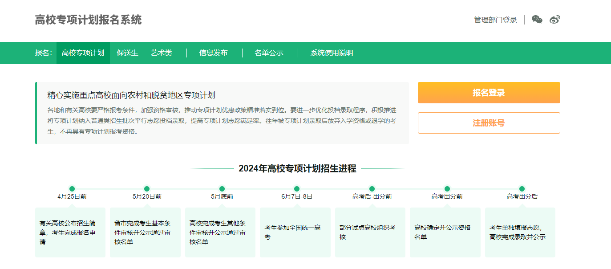
Task: Open the WeChat icon in header
Action: click(537, 20)
